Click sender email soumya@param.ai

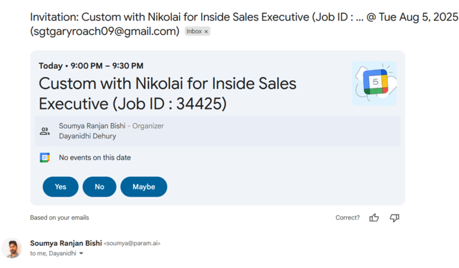point(133,243)
